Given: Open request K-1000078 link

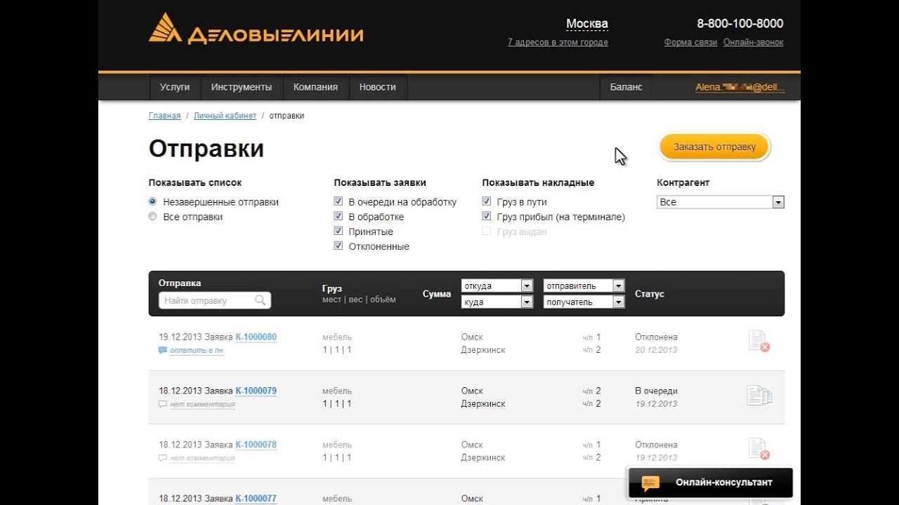Looking at the screenshot, I should [256, 445].
